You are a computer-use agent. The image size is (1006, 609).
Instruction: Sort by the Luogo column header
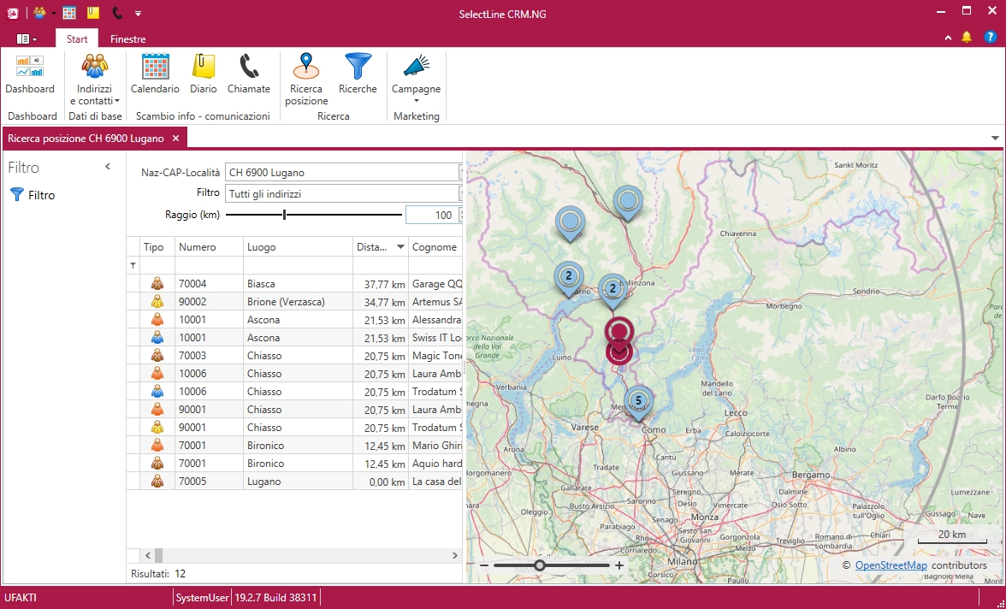(x=298, y=247)
